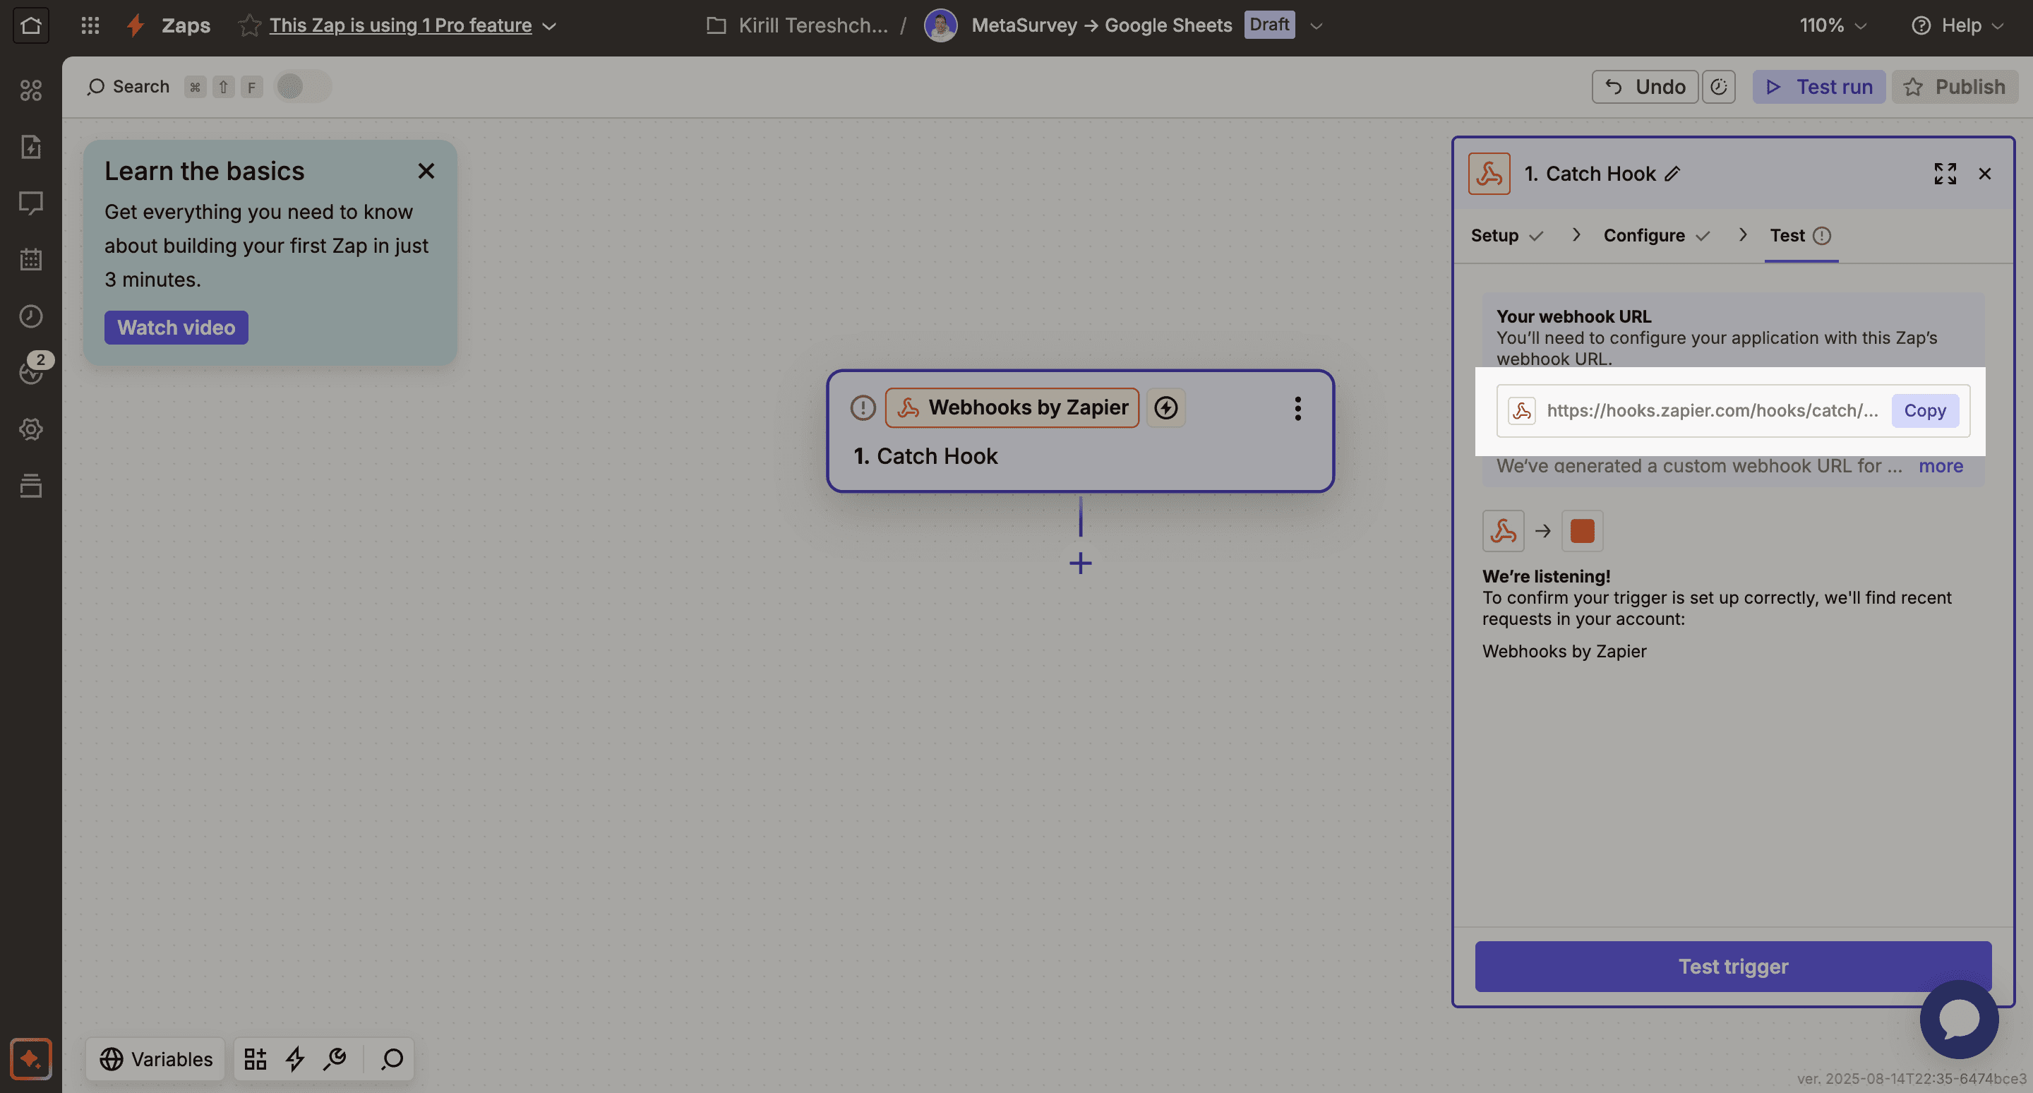Open the three-dot menu on the Catch Hook step
This screenshot has height=1093, width=2033.
click(x=1297, y=408)
